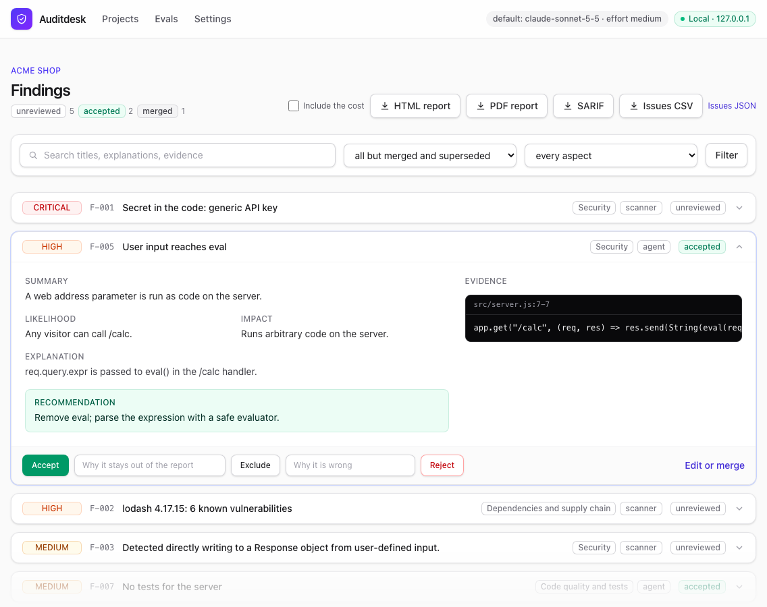This screenshot has width=767, height=607.
Task: Download the PDF report
Action: tap(507, 106)
